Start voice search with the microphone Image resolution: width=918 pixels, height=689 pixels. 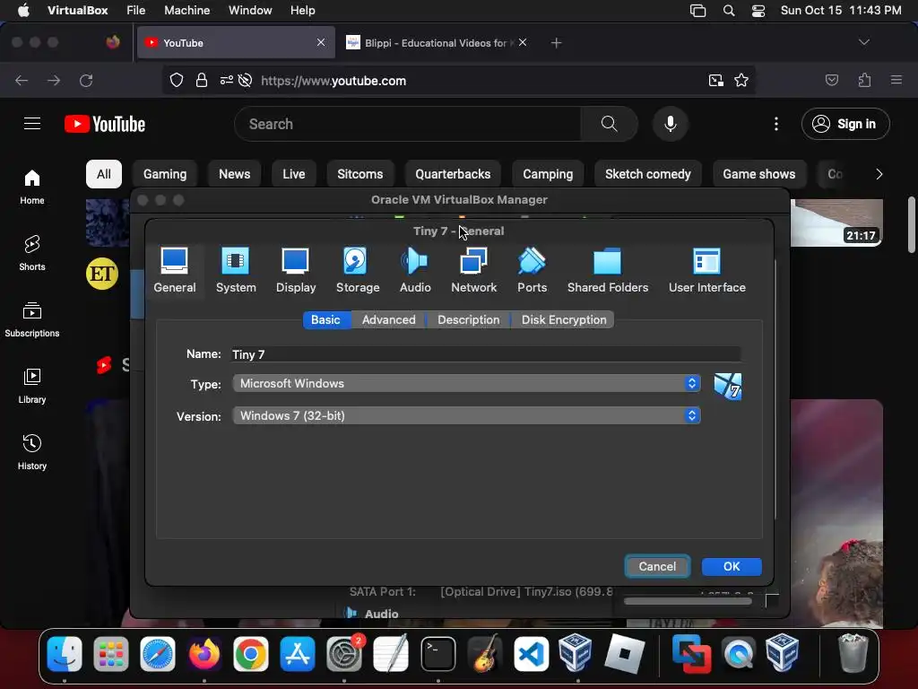671,124
